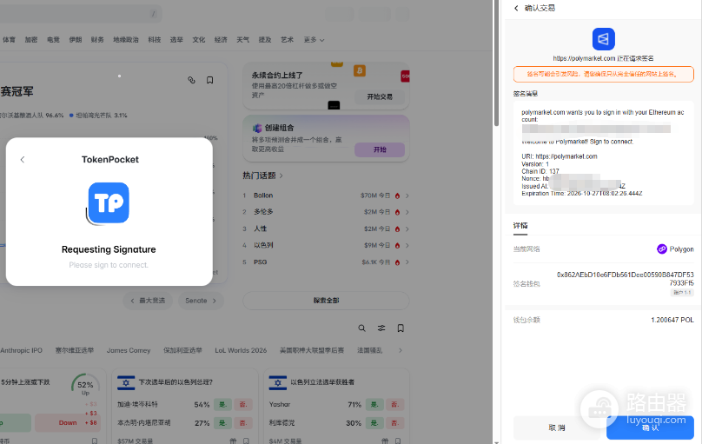The width and height of the screenshot is (702, 444).
Task: Select LoL Worlds 2026 topic tag
Action: click(241, 350)
